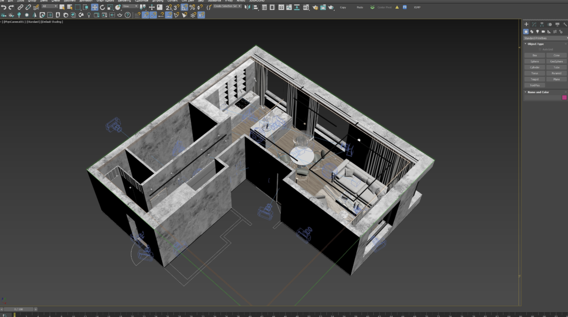Start a render with the Render Production teapot

(x=331, y=7)
